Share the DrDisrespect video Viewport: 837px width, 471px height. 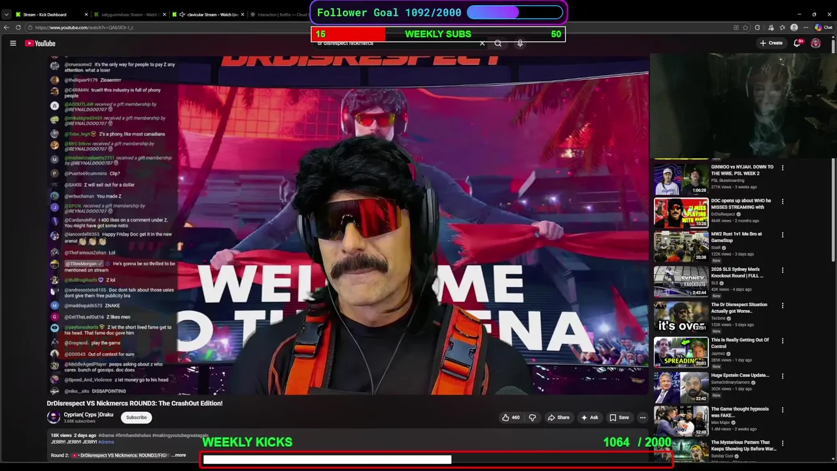558,417
